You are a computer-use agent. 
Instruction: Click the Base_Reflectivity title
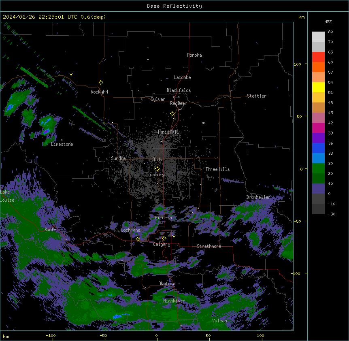pos(174,6)
